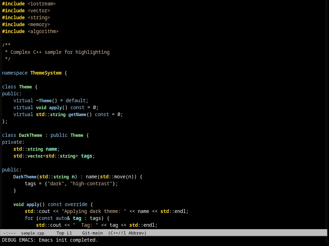The height and width of the screenshot is (246, 329).
Task: Click 'virtual void apply() const = 0;' line
Action: pos(56,107)
